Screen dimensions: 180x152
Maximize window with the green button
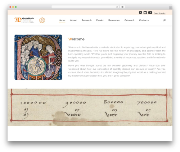click(x=16, y=7)
